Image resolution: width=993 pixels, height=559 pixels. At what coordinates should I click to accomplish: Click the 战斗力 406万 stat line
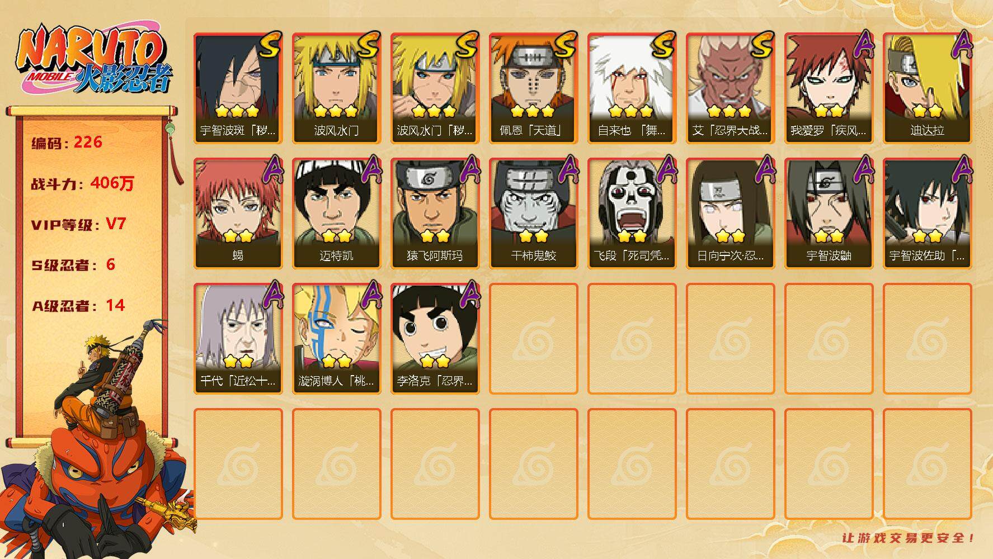pos(83,183)
